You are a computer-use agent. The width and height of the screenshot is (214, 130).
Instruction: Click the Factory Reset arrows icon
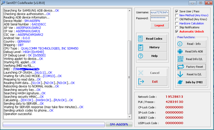[x=181, y=67]
